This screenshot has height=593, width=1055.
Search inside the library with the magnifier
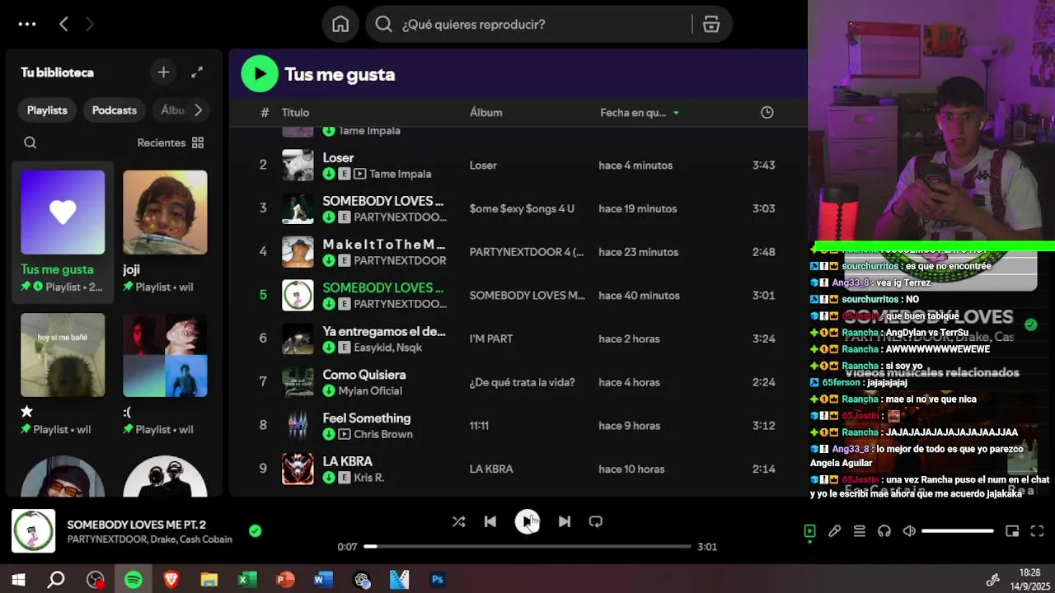click(x=30, y=142)
